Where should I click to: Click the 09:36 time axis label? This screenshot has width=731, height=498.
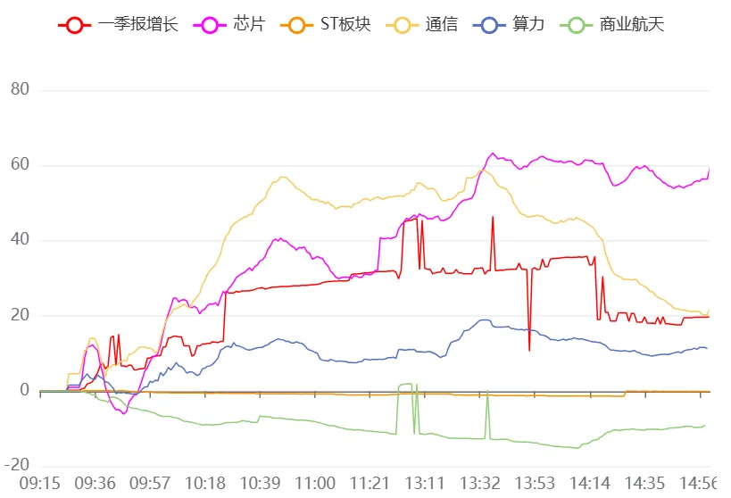click(95, 484)
